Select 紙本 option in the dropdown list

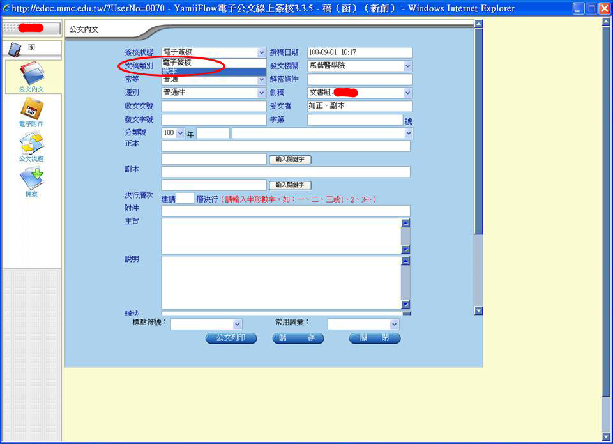tap(214, 71)
